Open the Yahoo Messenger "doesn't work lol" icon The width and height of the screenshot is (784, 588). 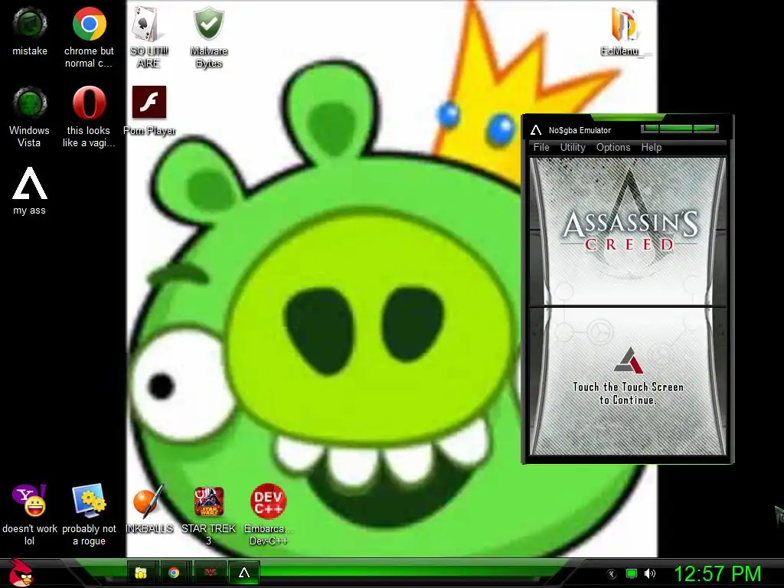click(30, 515)
